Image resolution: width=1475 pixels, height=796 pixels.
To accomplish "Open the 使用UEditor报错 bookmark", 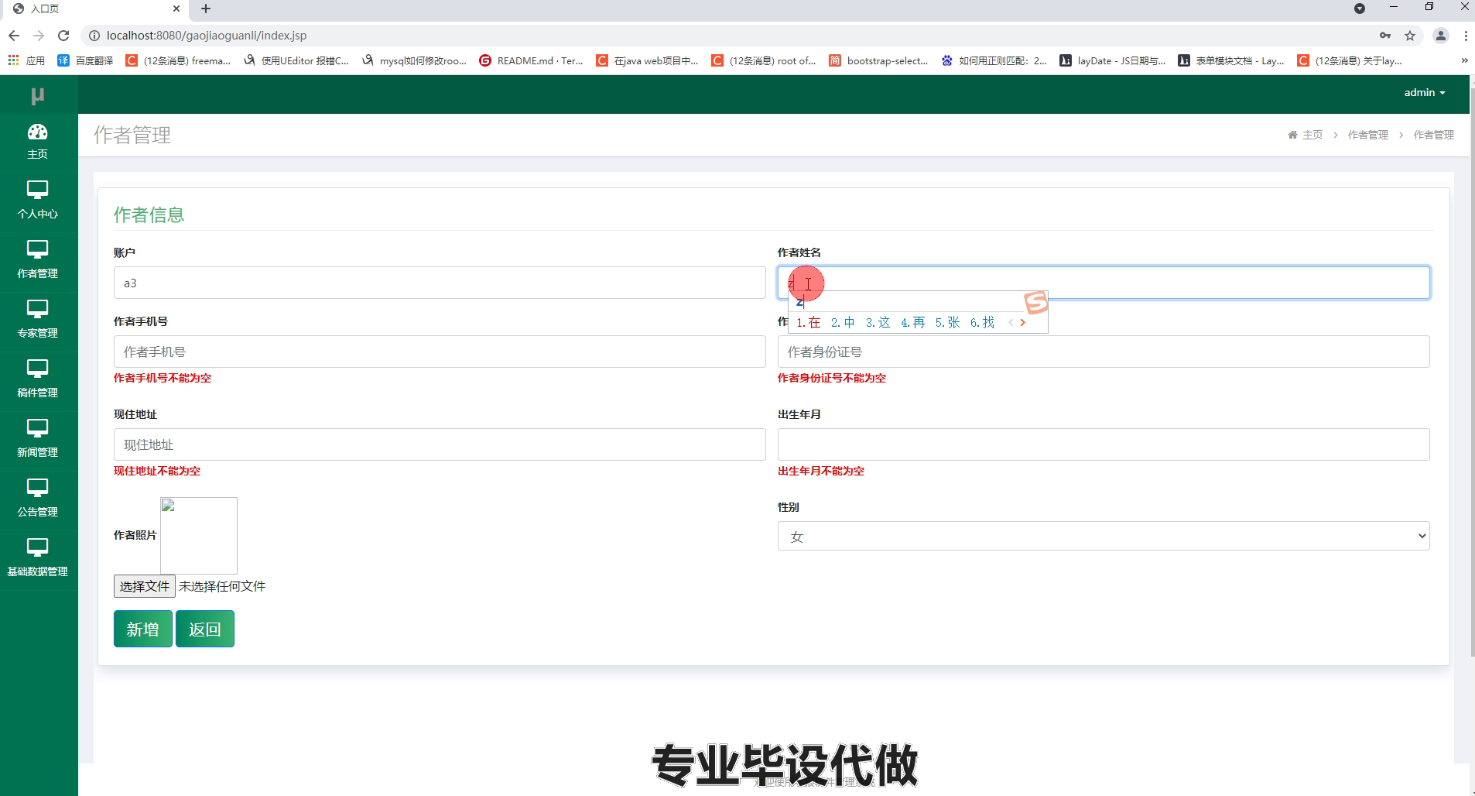I will point(296,60).
